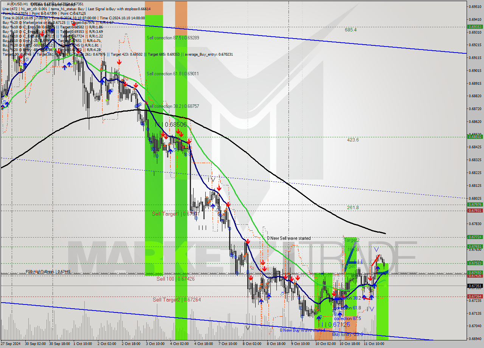Click the '4 Oct 18:00' time axis label
Screen dimensions: 484x348
(204, 344)
